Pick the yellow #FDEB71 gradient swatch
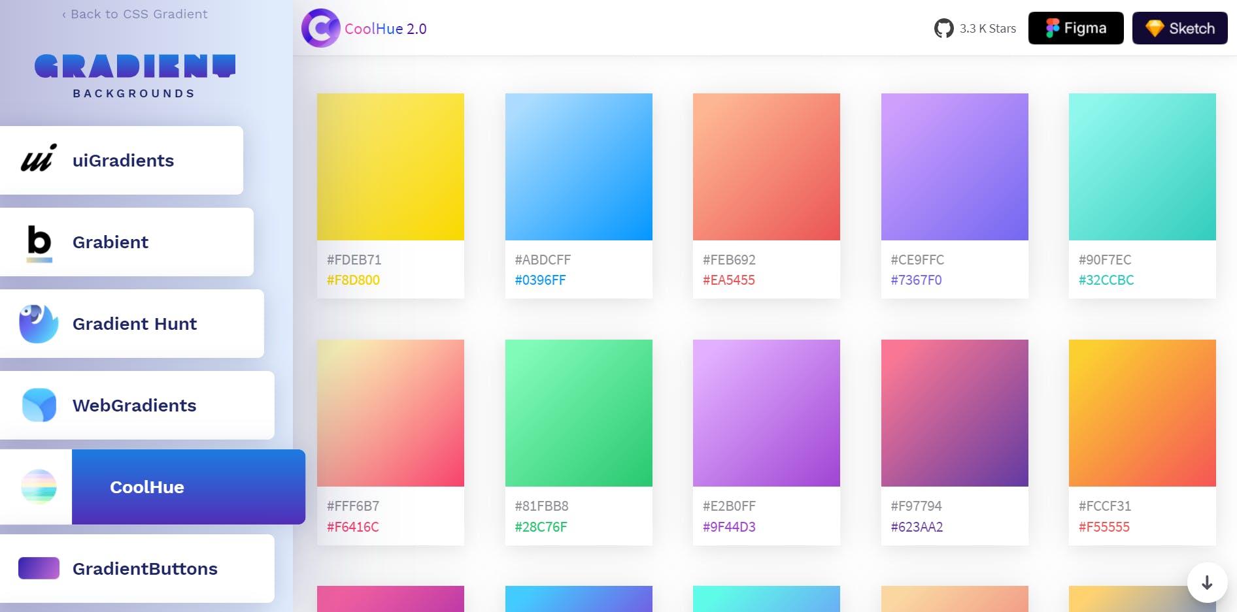The height and width of the screenshot is (612, 1237). tap(390, 167)
